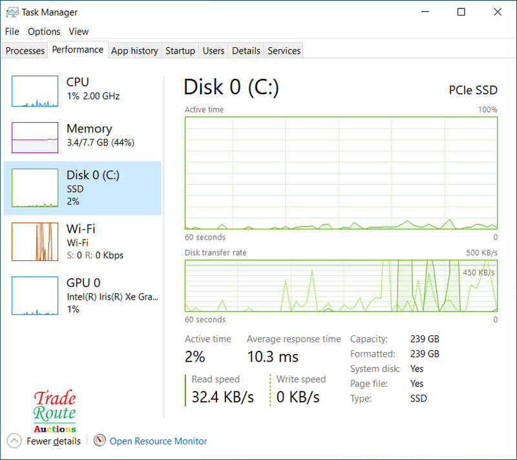Open the GPU 0 performance graph
The height and width of the screenshot is (460, 517).
(x=35, y=296)
